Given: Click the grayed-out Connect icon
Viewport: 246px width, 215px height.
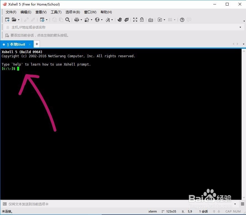Looking at the screenshot, I should click(26, 20).
